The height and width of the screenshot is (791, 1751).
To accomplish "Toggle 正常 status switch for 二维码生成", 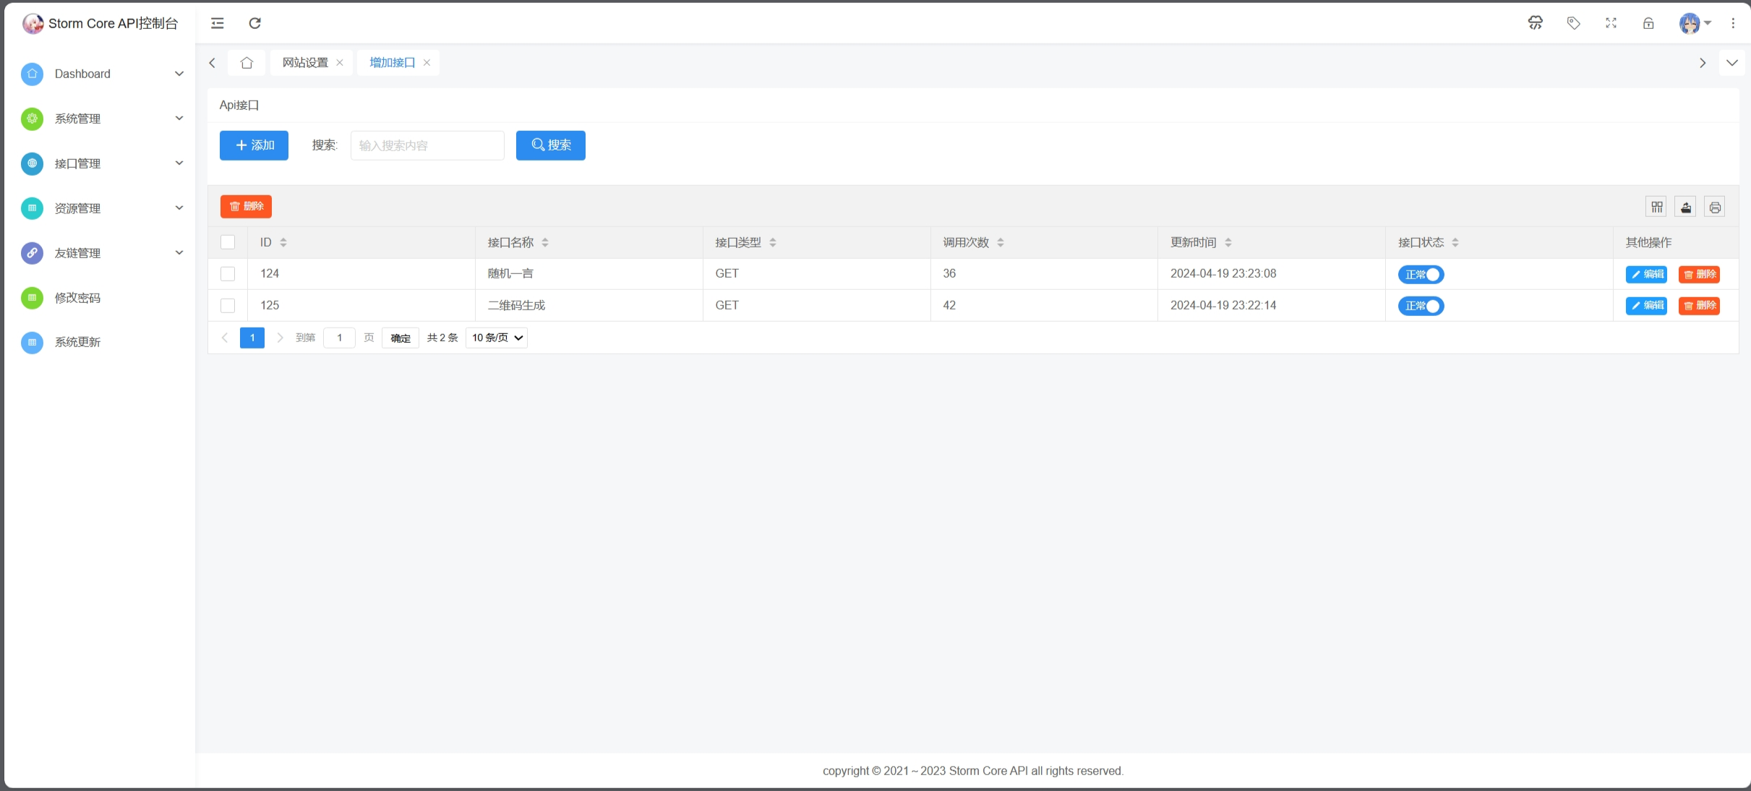I will point(1421,306).
